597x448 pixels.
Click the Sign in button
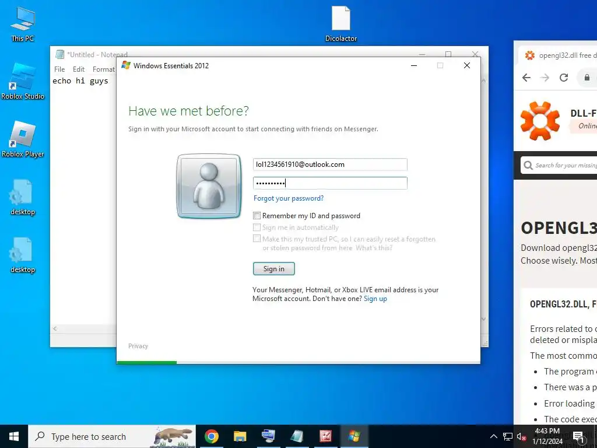coord(274,269)
